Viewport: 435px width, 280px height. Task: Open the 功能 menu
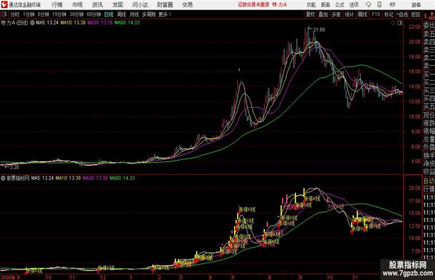click(311, 5)
